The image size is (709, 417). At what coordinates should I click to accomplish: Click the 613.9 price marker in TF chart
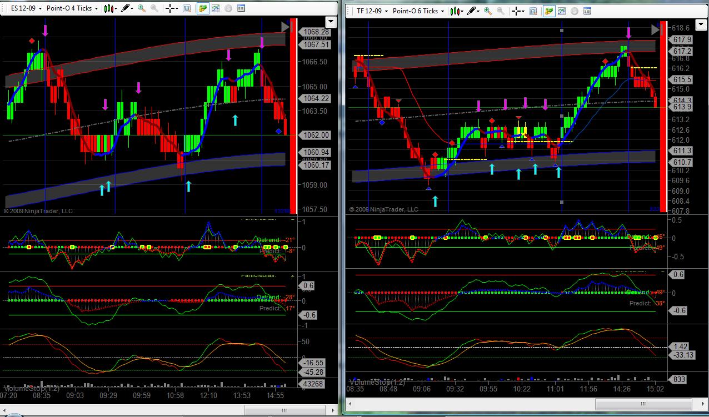(682, 107)
